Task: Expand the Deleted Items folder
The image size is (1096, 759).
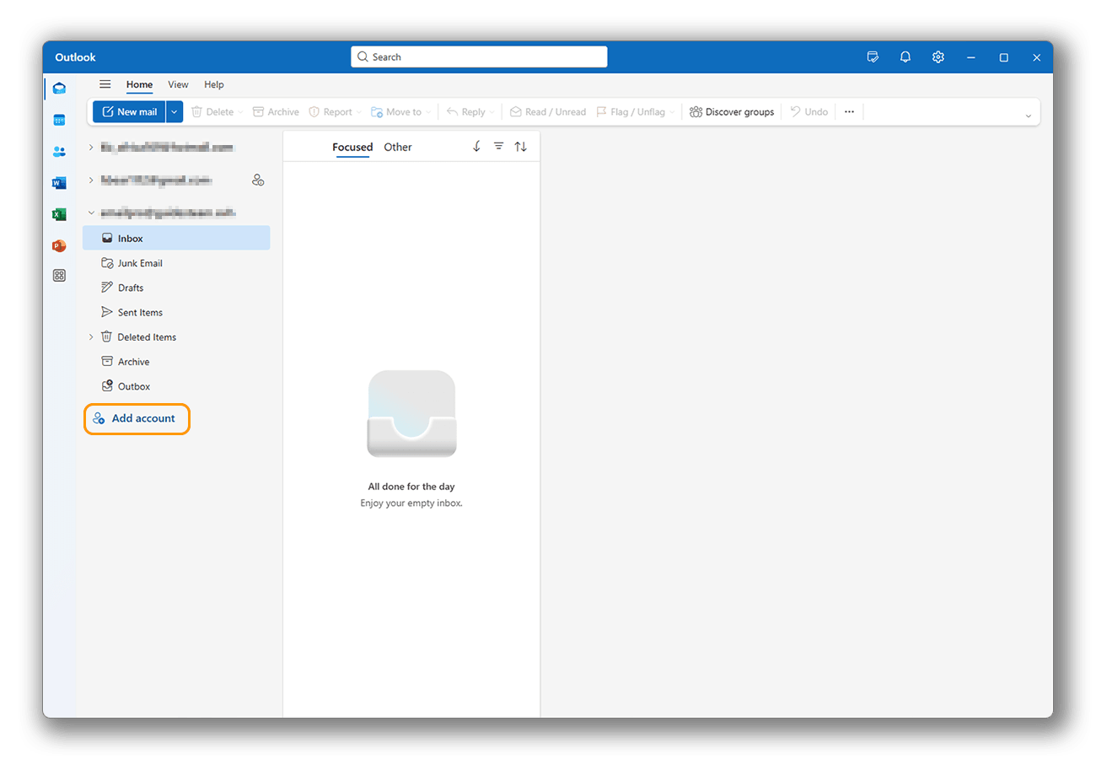Action: coord(91,336)
